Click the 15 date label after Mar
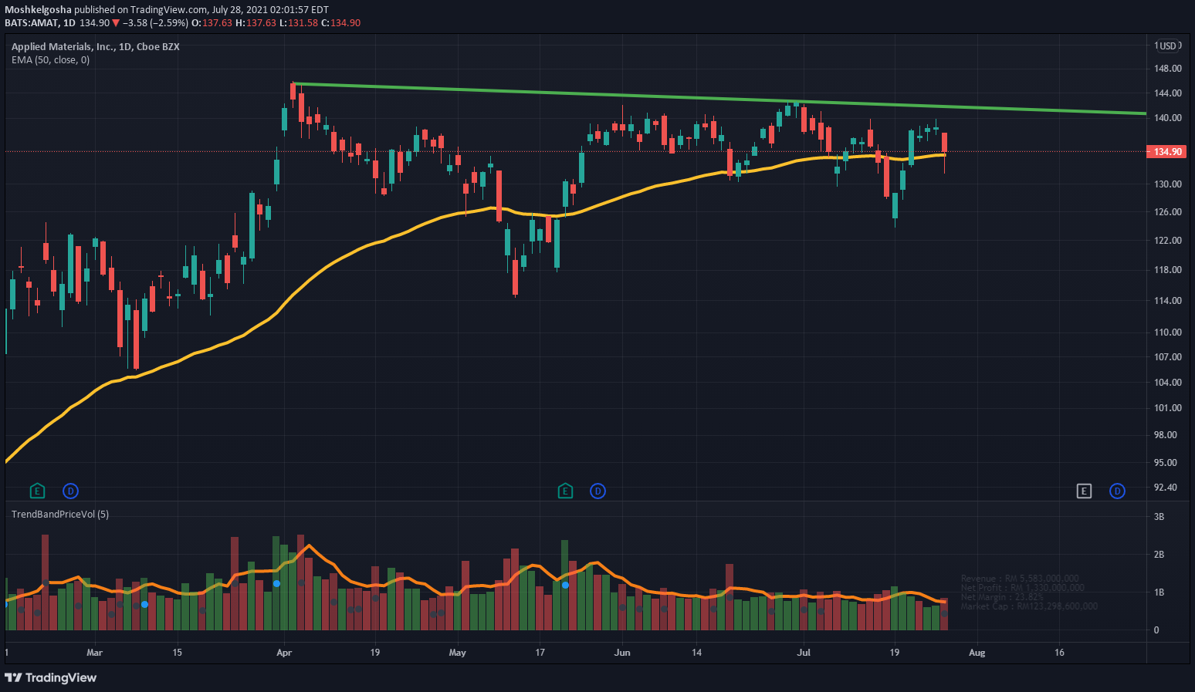Screen dimensions: 1195x692 click(177, 652)
